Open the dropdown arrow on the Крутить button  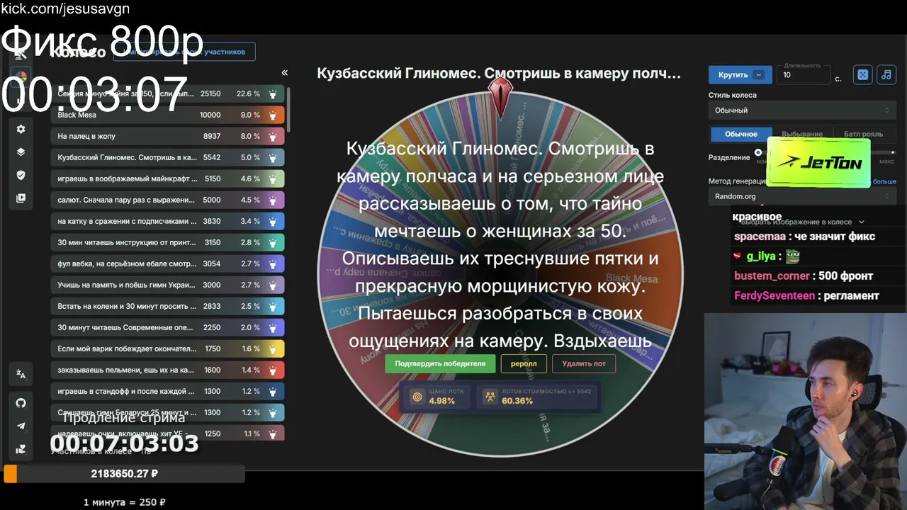pyautogui.click(x=760, y=74)
